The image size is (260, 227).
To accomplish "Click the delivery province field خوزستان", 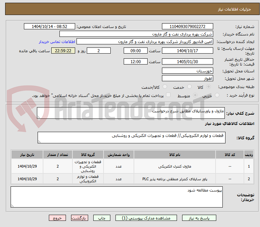I will (x=187, y=71).
